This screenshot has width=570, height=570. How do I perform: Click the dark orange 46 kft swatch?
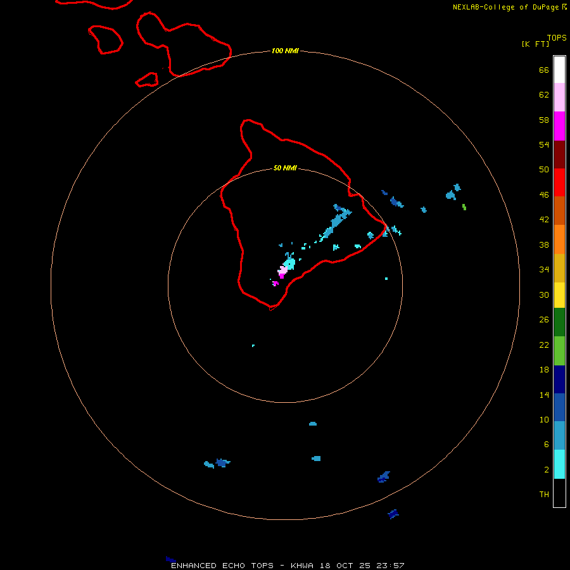559,210
